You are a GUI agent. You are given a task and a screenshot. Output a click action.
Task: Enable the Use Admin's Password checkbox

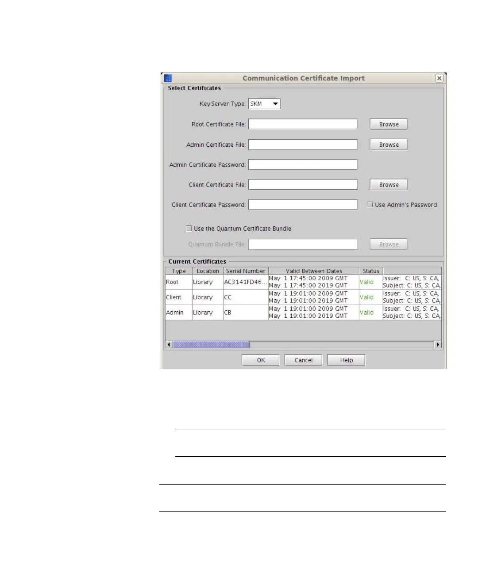(x=370, y=205)
